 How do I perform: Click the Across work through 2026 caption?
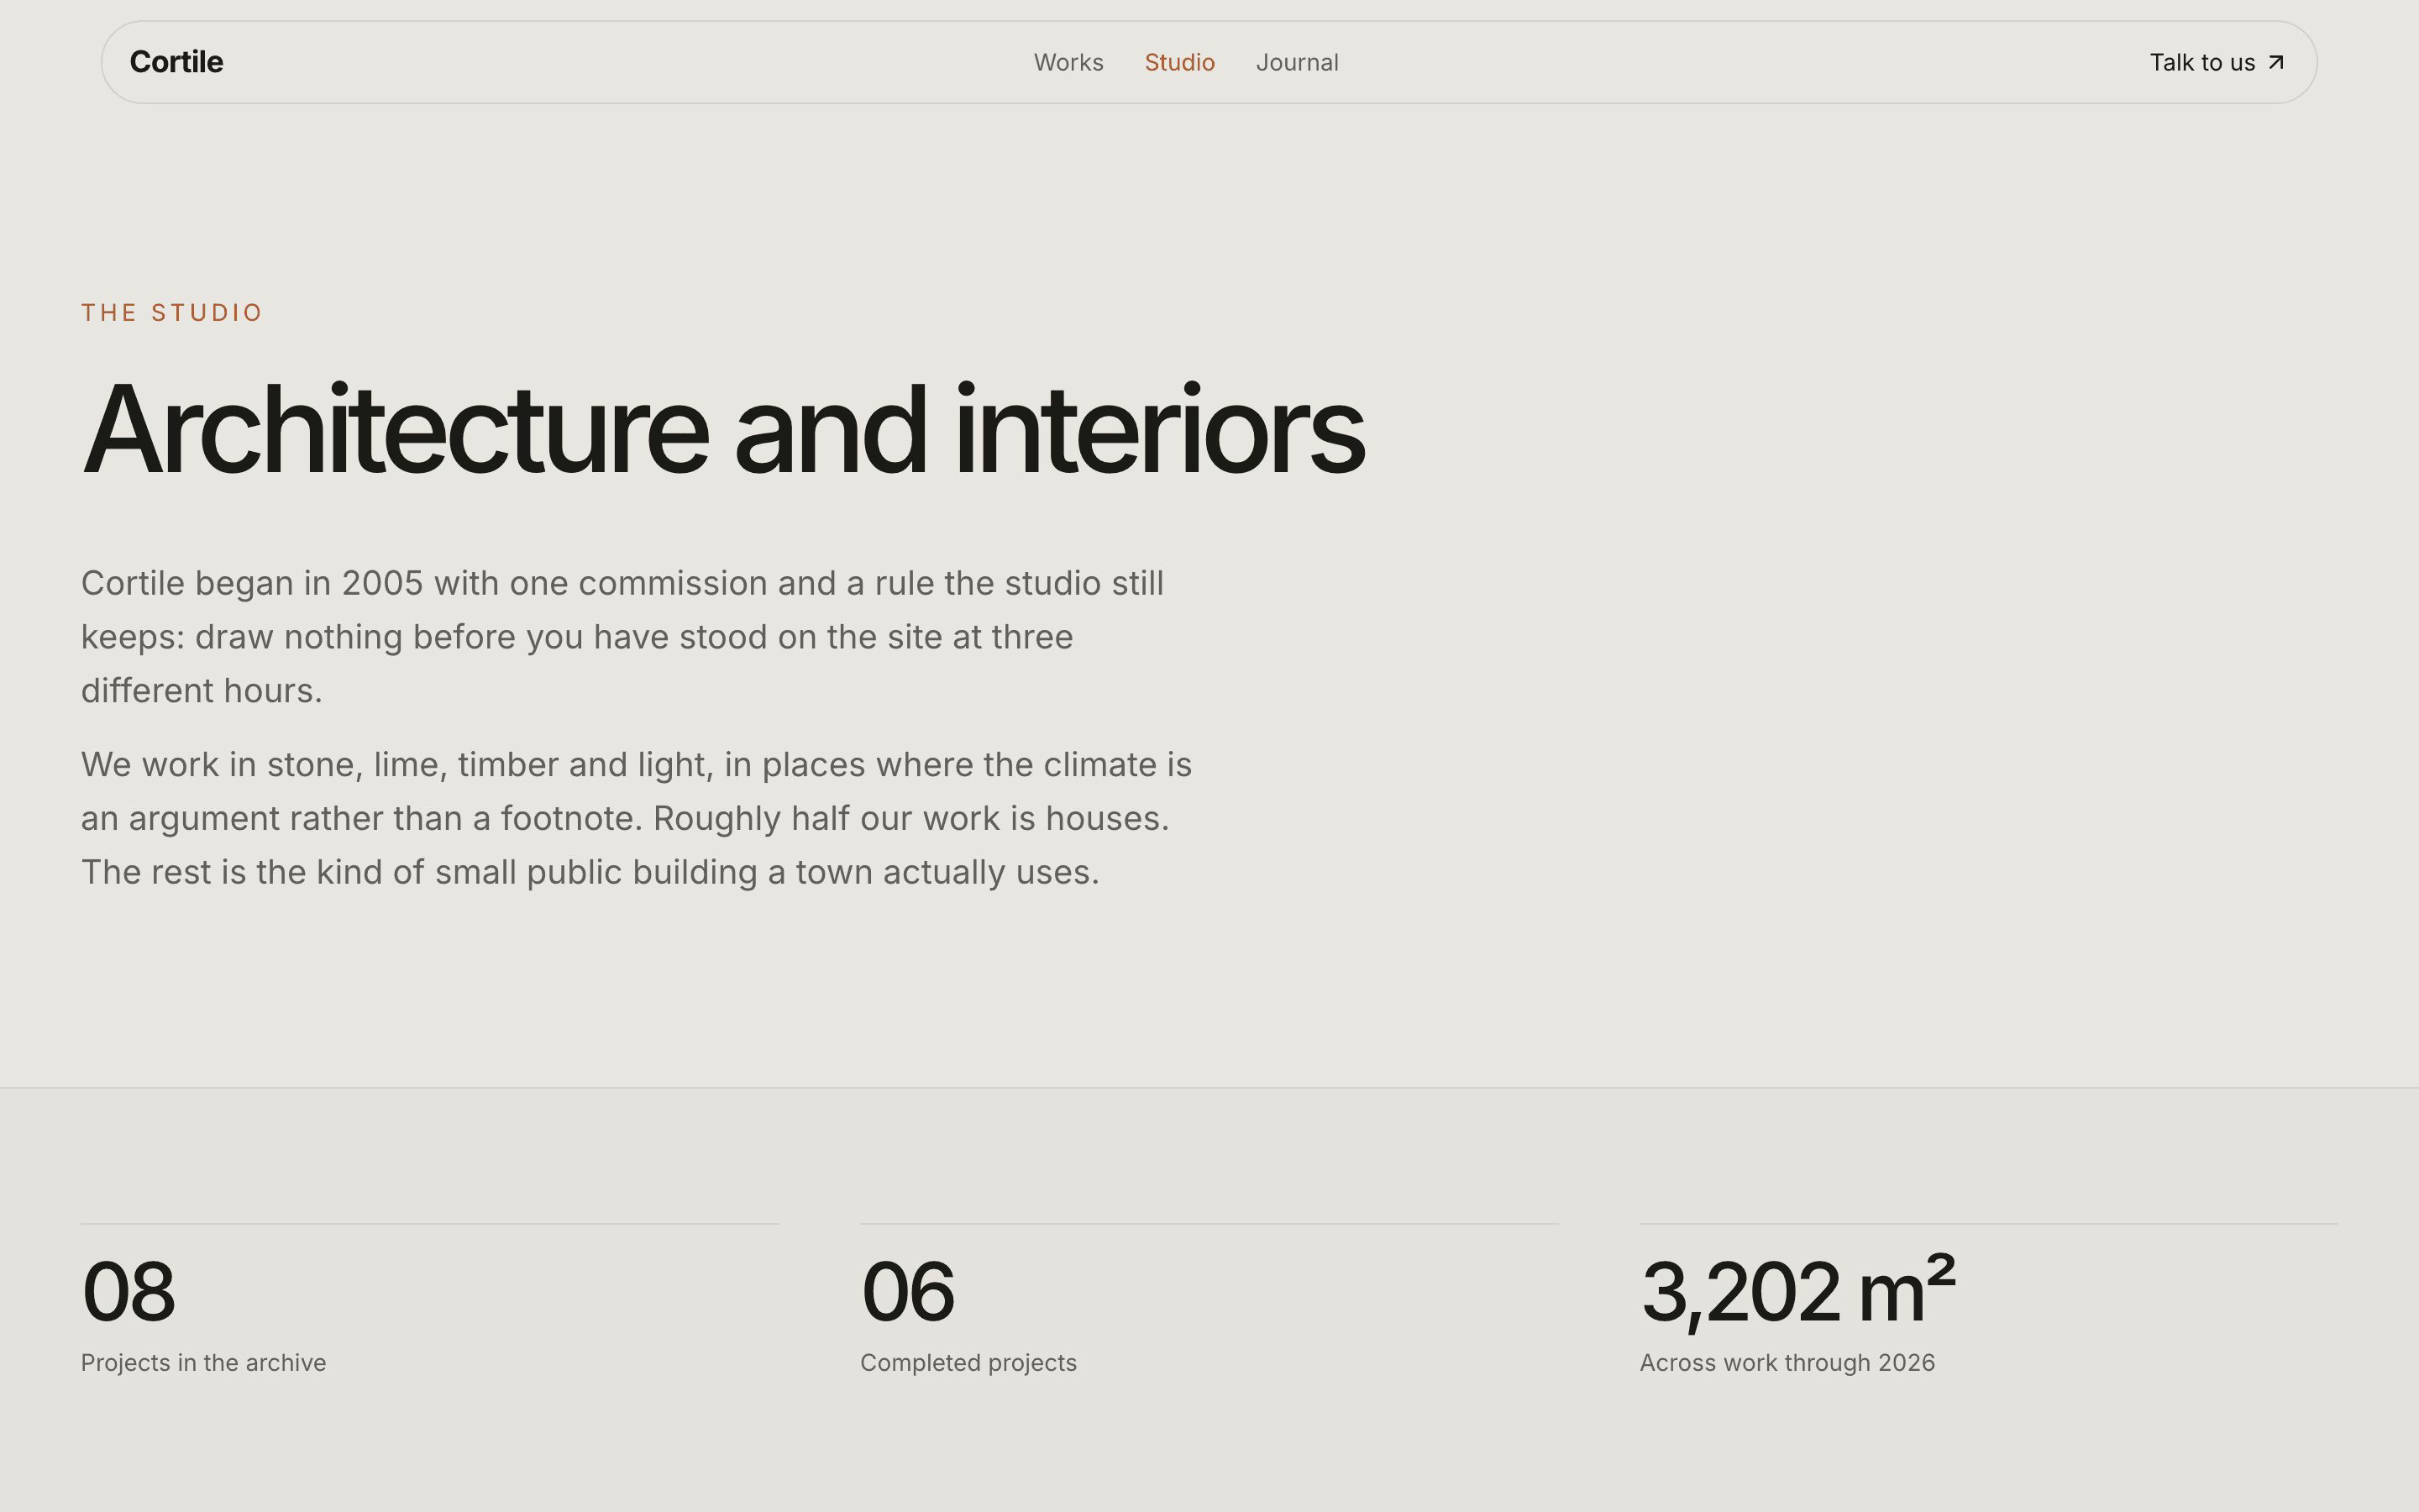click(1787, 1363)
